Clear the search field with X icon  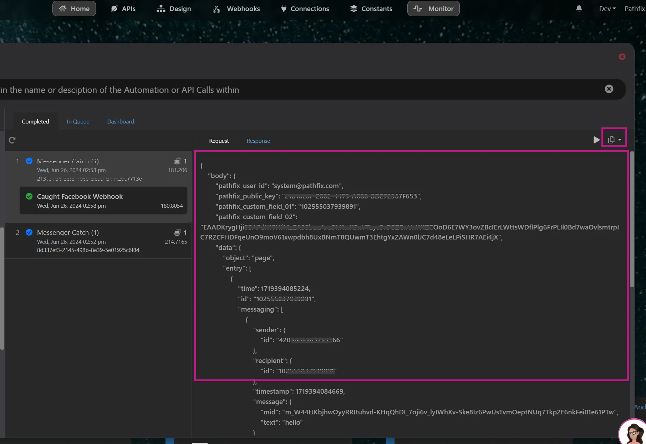click(x=609, y=89)
